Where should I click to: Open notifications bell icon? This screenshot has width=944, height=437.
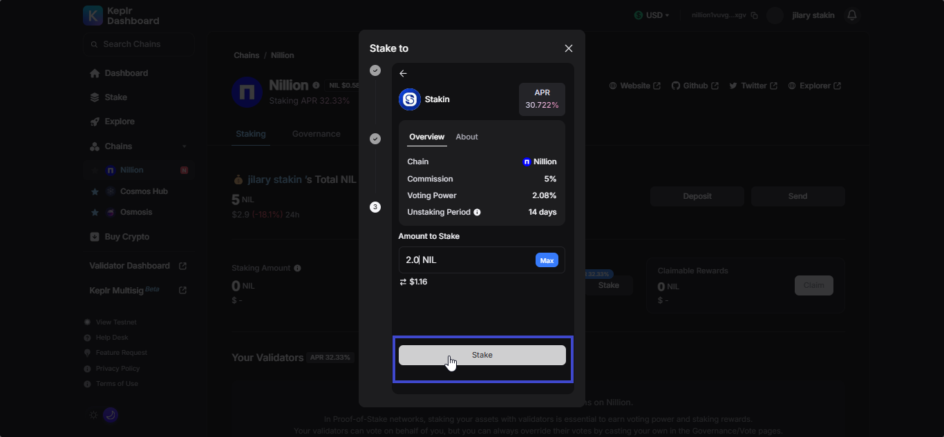[x=852, y=15]
